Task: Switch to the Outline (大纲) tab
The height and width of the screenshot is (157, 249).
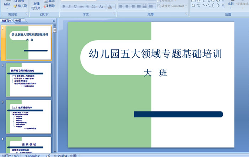Action: coord(18,21)
